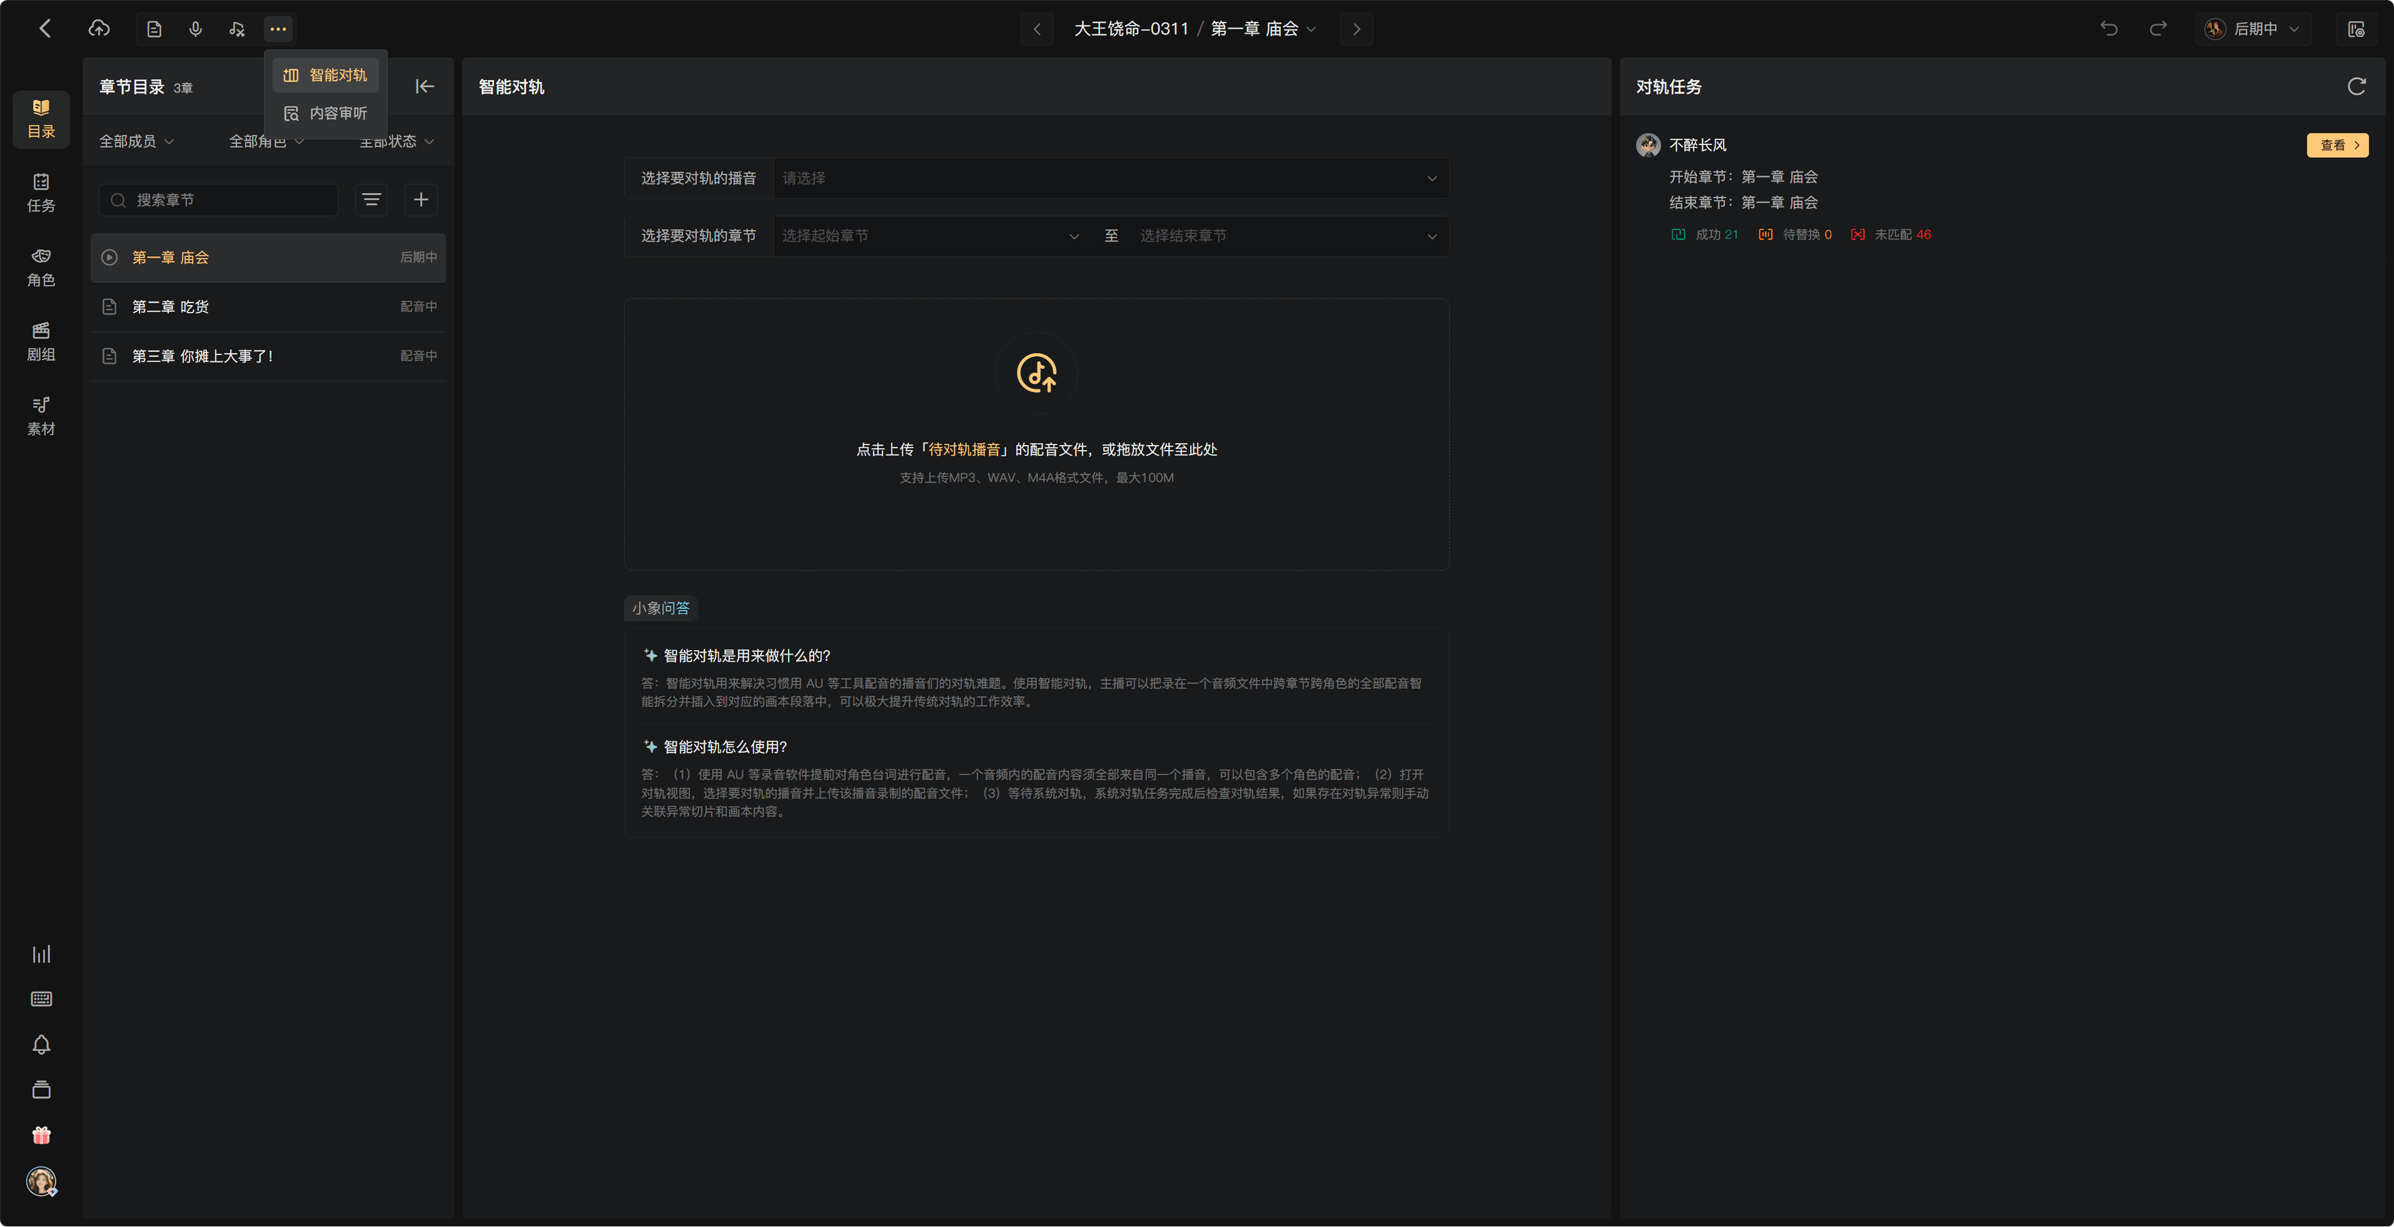Click the 章节目录 panel heading

click(x=131, y=87)
